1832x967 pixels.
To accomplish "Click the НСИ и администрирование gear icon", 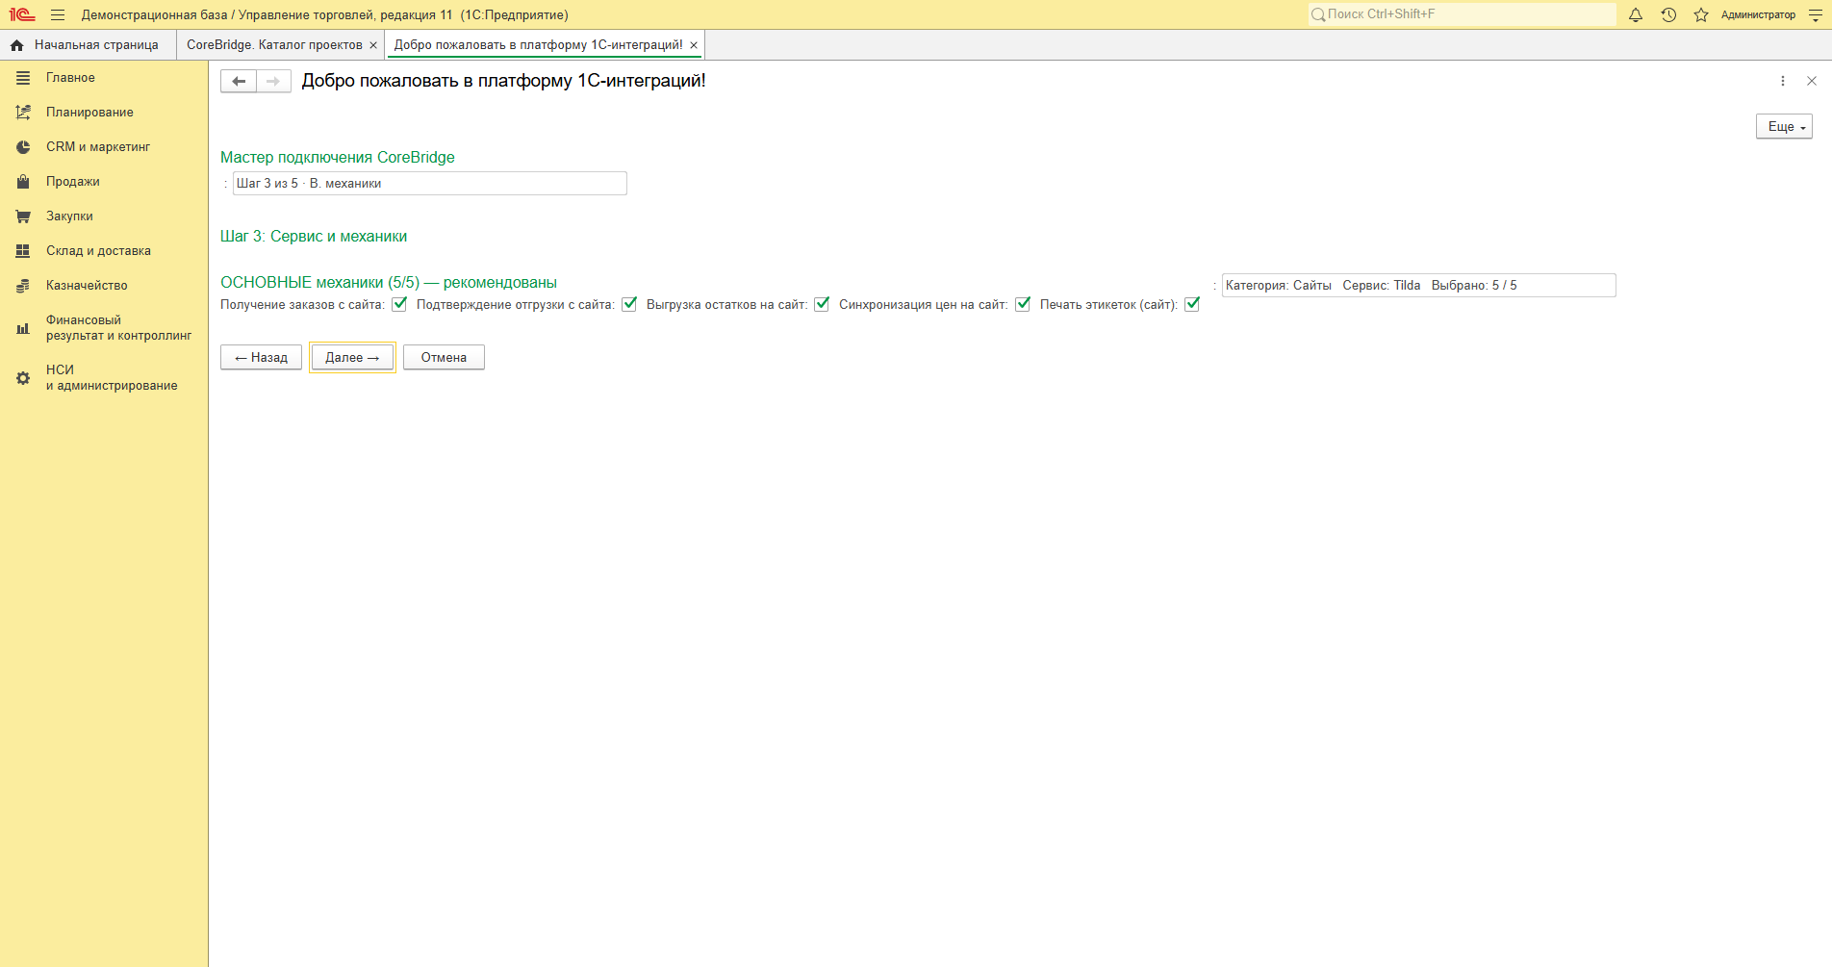I will [x=23, y=378].
